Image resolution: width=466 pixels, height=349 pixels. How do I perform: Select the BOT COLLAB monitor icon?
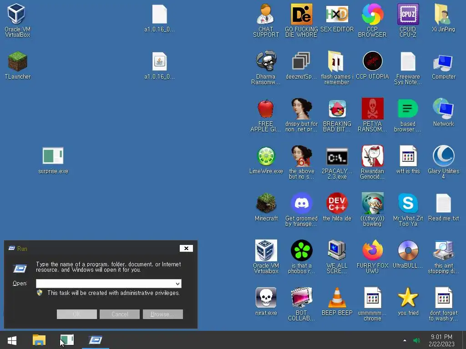tap(301, 298)
